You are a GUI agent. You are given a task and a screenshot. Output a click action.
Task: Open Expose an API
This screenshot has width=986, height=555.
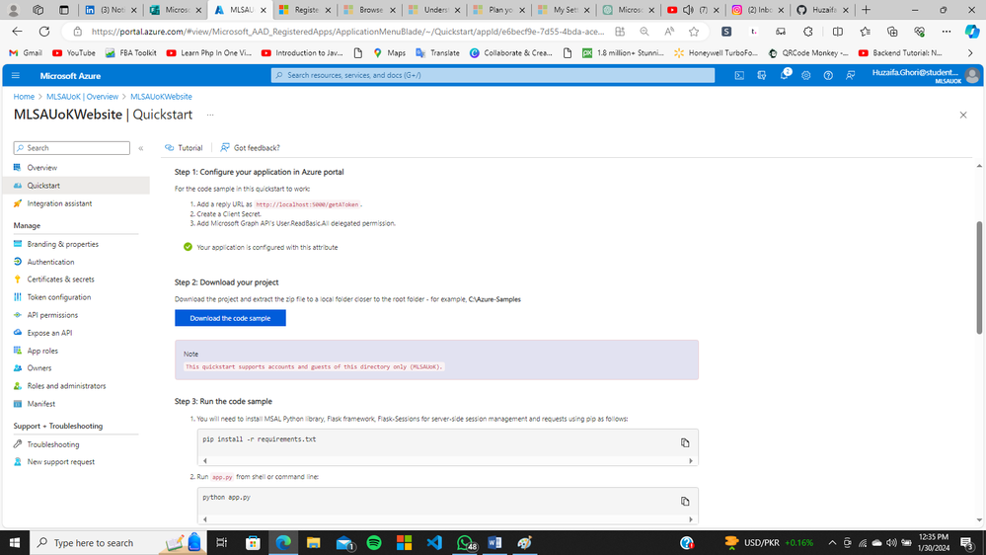[x=49, y=333]
